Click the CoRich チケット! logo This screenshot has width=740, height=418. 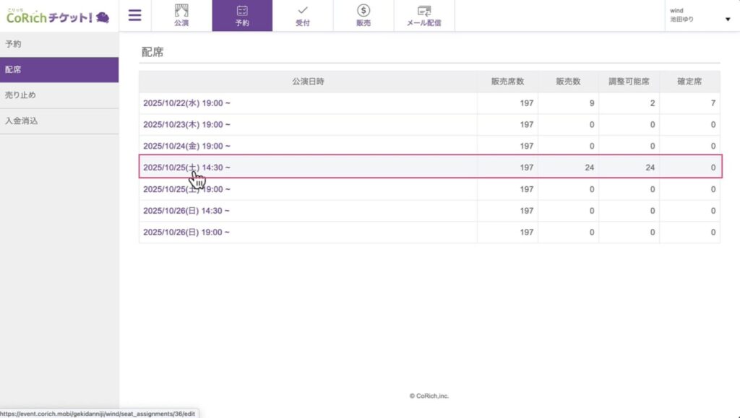[x=58, y=16]
